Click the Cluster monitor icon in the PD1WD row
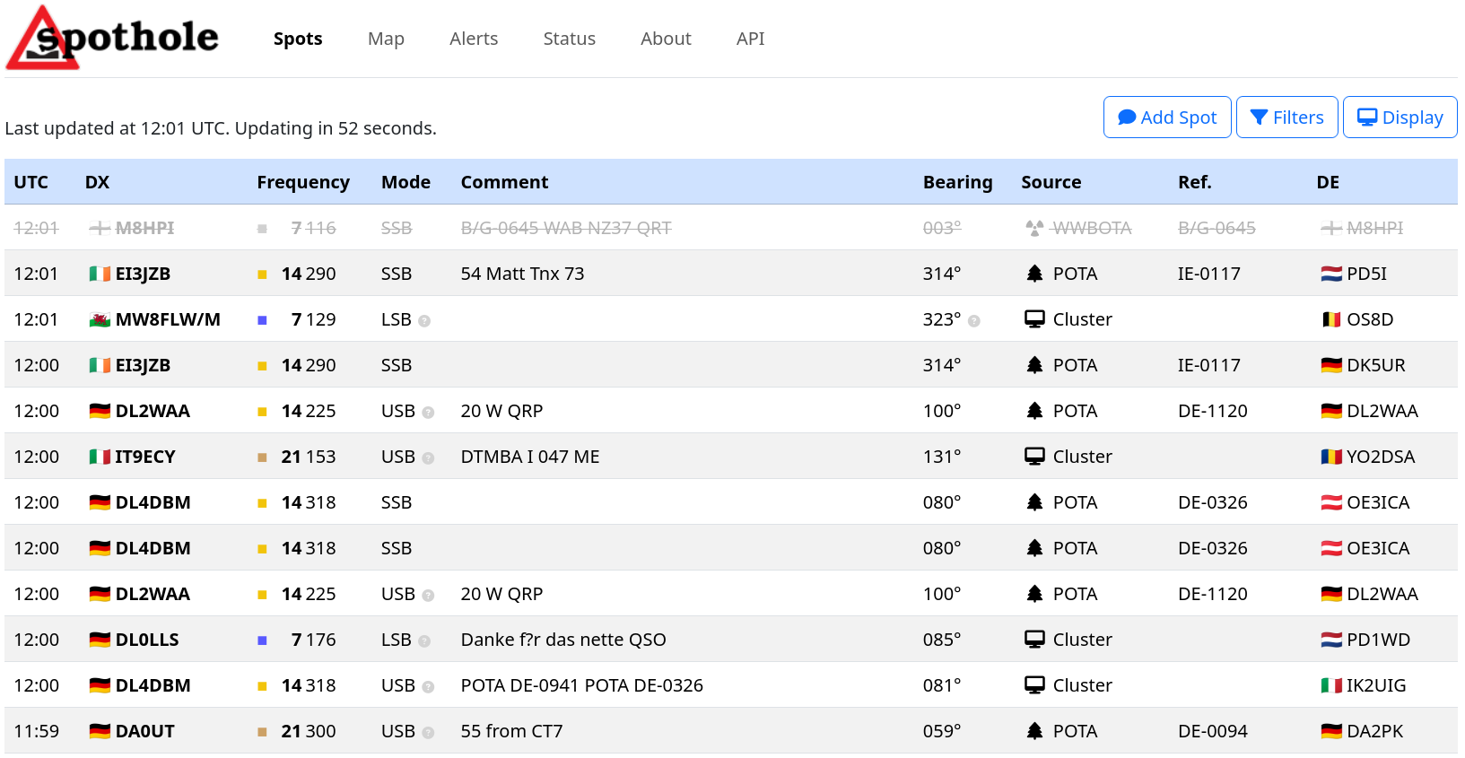The width and height of the screenshot is (1465, 758). point(1034,640)
